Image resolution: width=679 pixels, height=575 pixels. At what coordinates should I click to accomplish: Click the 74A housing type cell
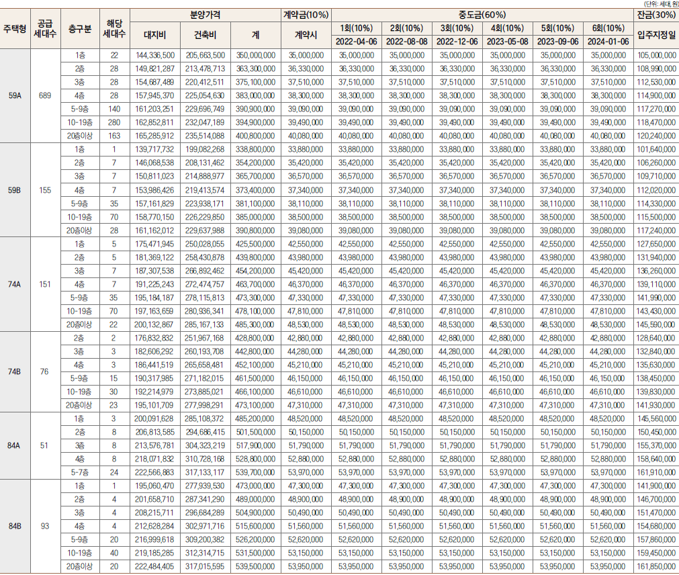15,284
